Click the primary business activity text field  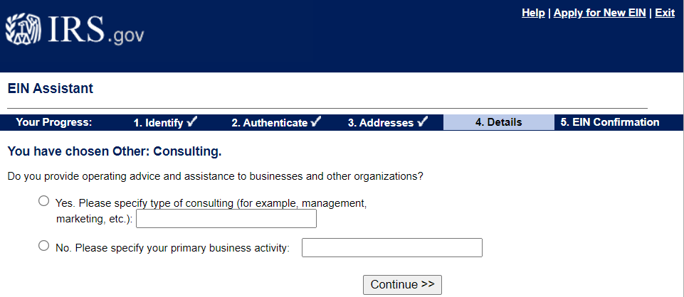coord(392,247)
